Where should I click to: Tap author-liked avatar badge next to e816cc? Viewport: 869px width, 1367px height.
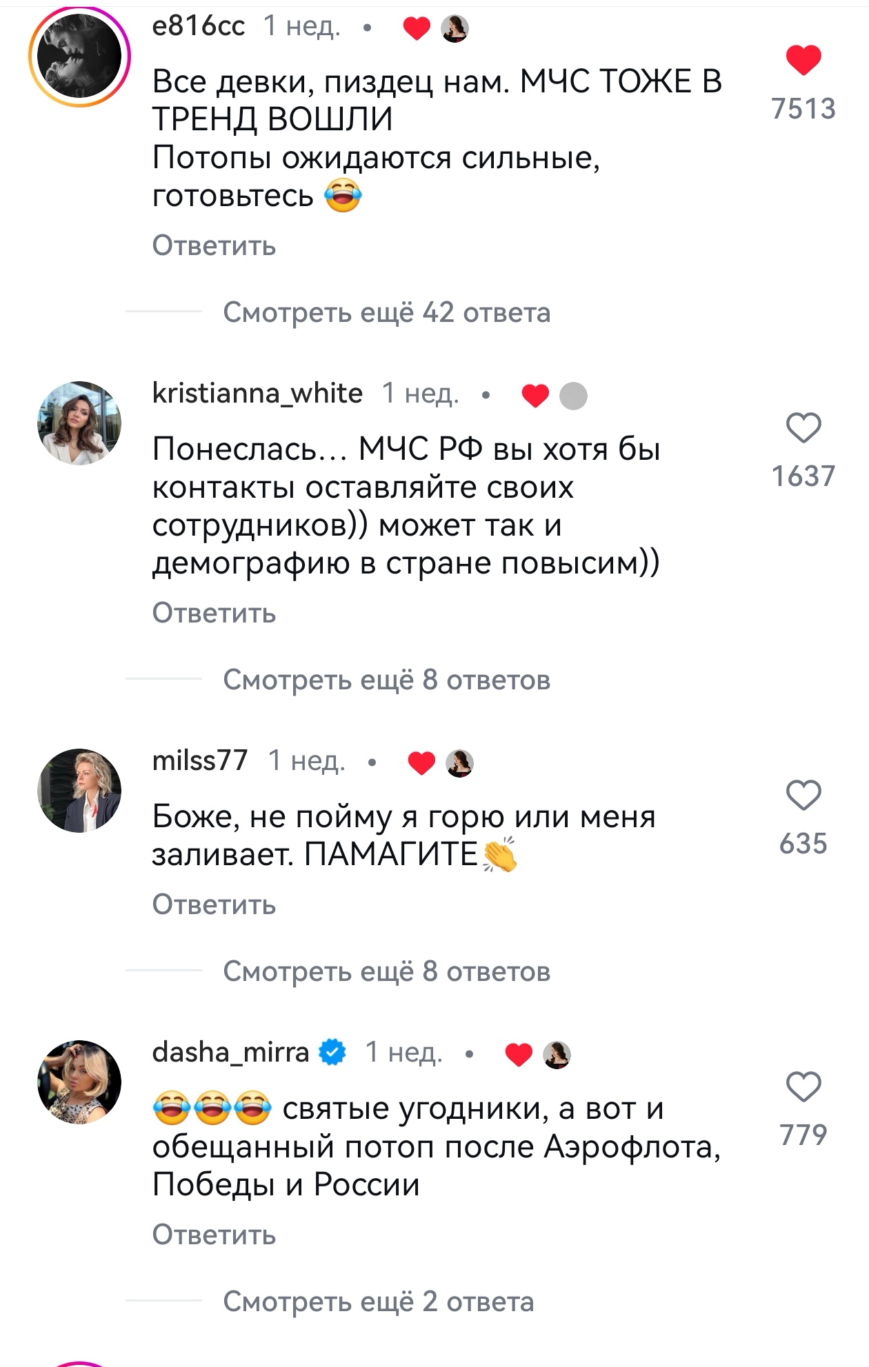pyautogui.click(x=455, y=28)
